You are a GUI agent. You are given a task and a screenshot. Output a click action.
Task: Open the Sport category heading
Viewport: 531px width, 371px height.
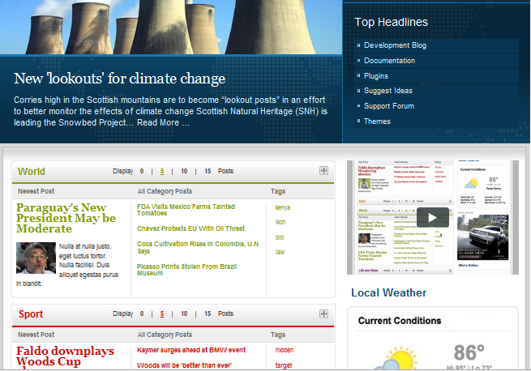pyautogui.click(x=31, y=314)
